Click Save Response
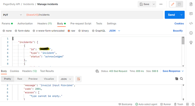Viewport: 195px width, 106px height. click(171, 71)
